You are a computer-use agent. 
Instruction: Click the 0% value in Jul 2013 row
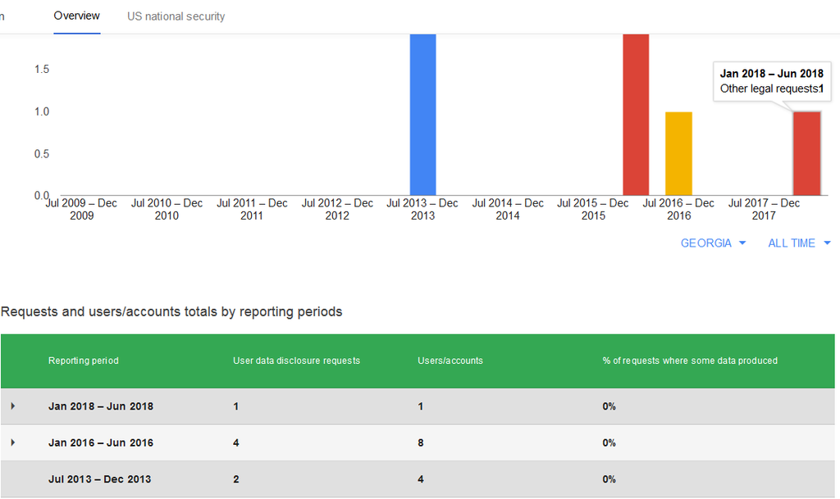[609, 479]
